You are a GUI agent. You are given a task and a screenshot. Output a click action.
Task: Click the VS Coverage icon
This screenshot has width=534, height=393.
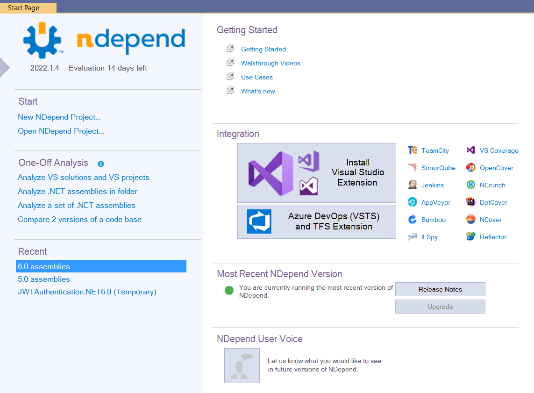(x=470, y=150)
